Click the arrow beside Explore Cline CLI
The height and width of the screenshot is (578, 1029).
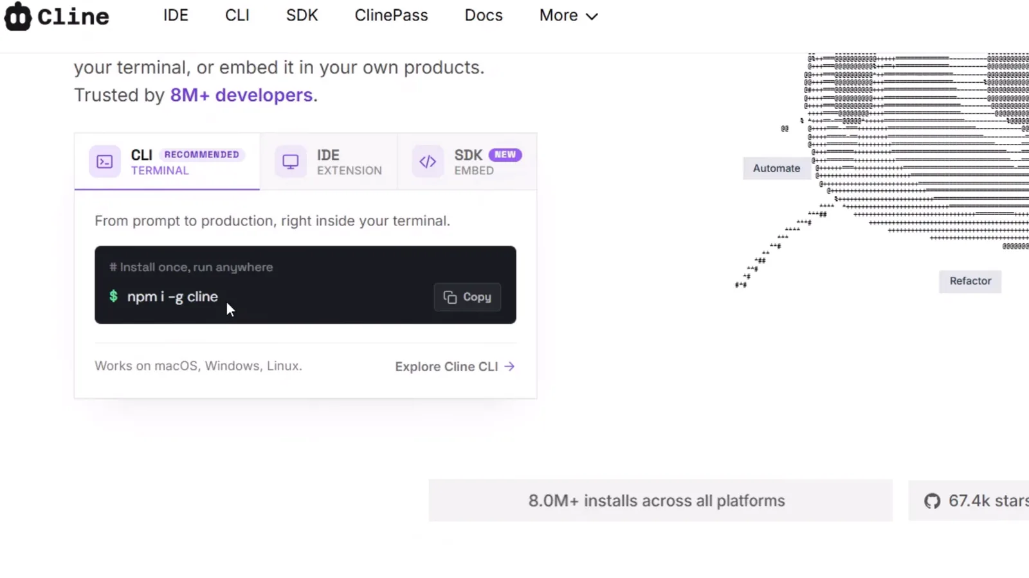509,367
